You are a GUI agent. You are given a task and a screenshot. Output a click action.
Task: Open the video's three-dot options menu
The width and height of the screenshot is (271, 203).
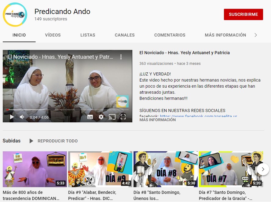click(x=121, y=57)
